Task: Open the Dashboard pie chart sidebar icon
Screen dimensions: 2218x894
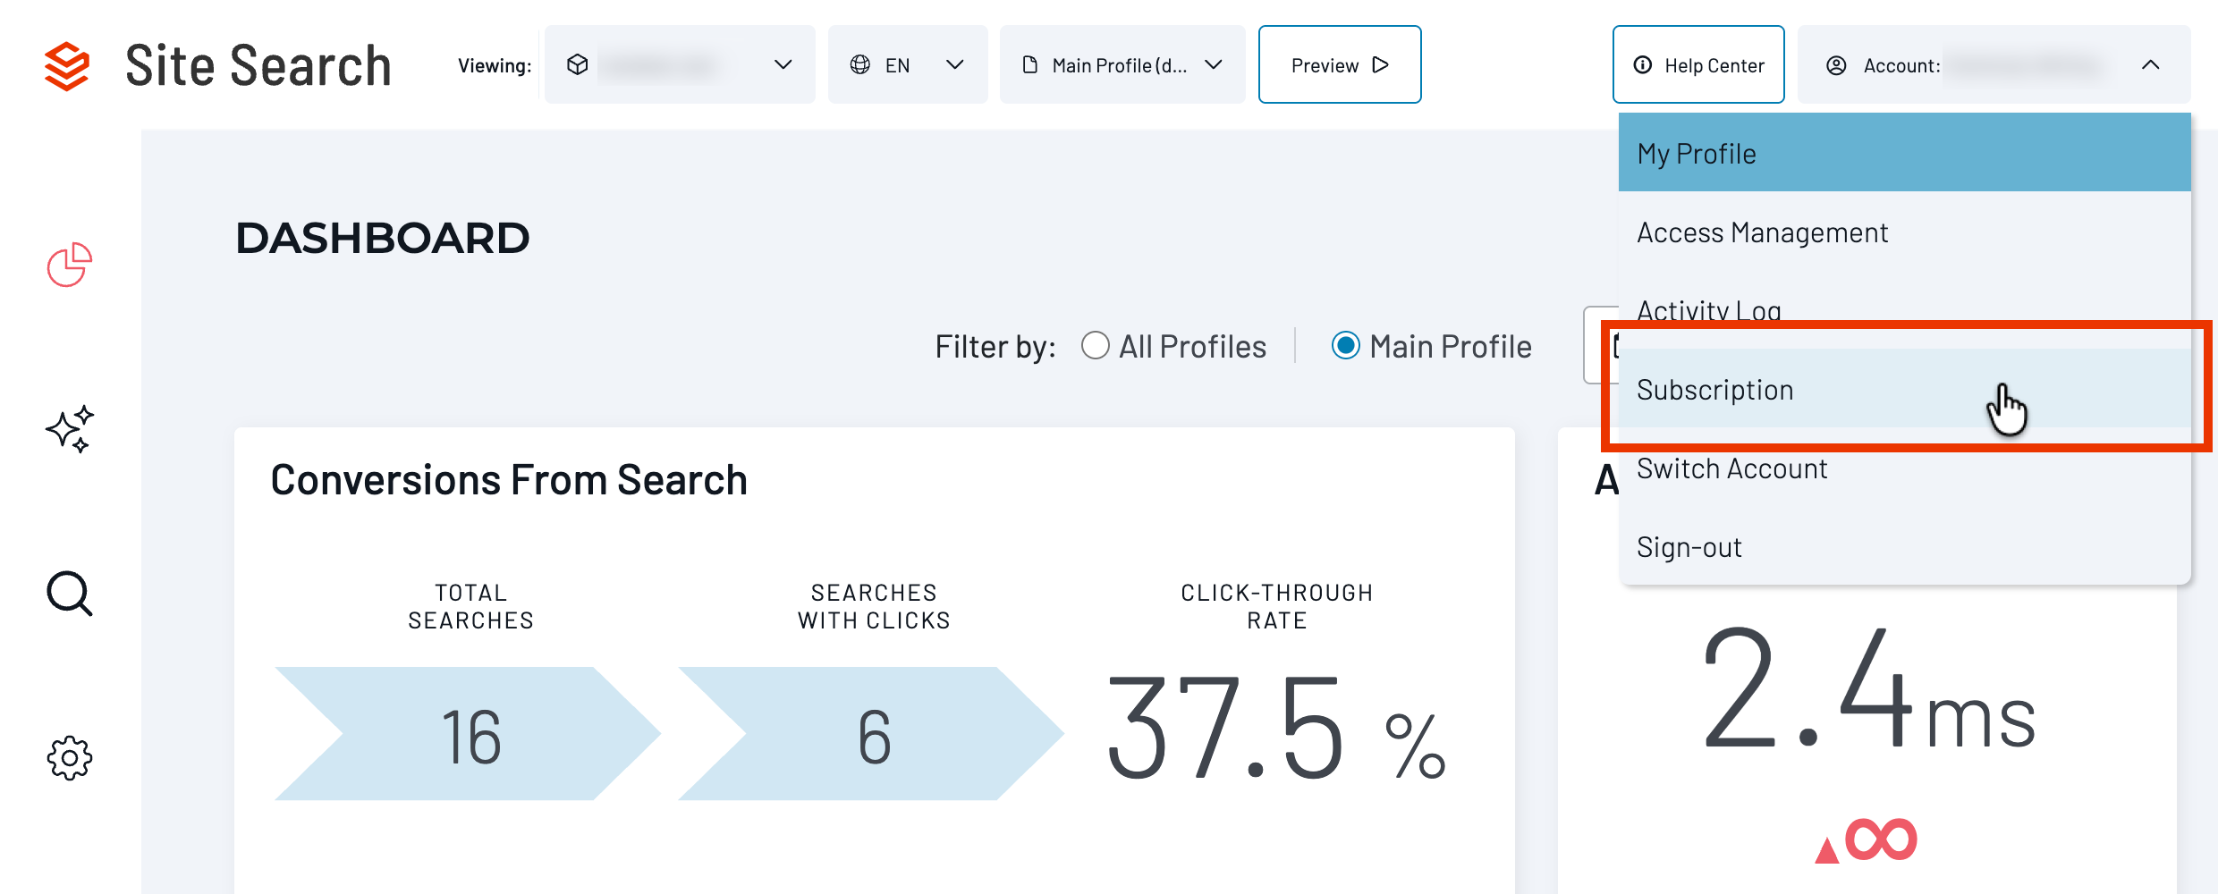Action: [x=70, y=265]
